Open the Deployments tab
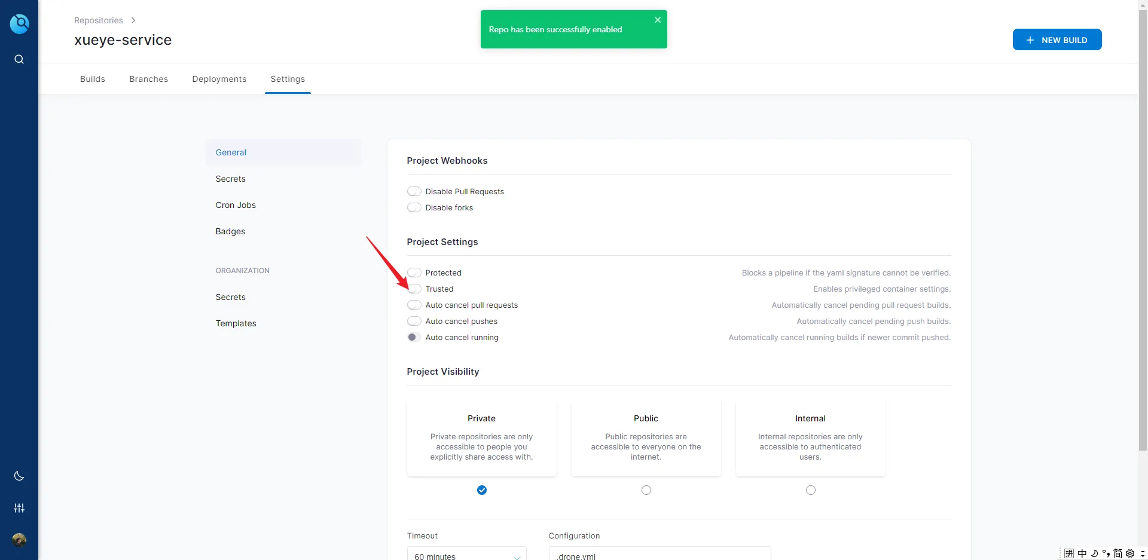The height and width of the screenshot is (560, 1148). pos(219,79)
